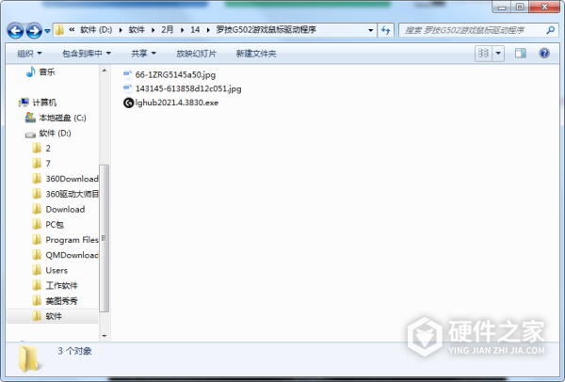Create a folder with 新建文件夹
The height and width of the screenshot is (382, 565).
256,54
